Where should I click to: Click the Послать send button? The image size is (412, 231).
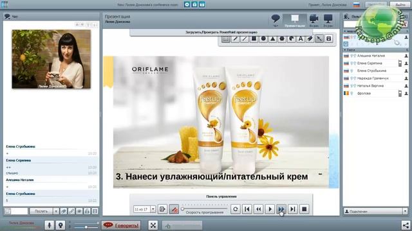click(x=41, y=211)
